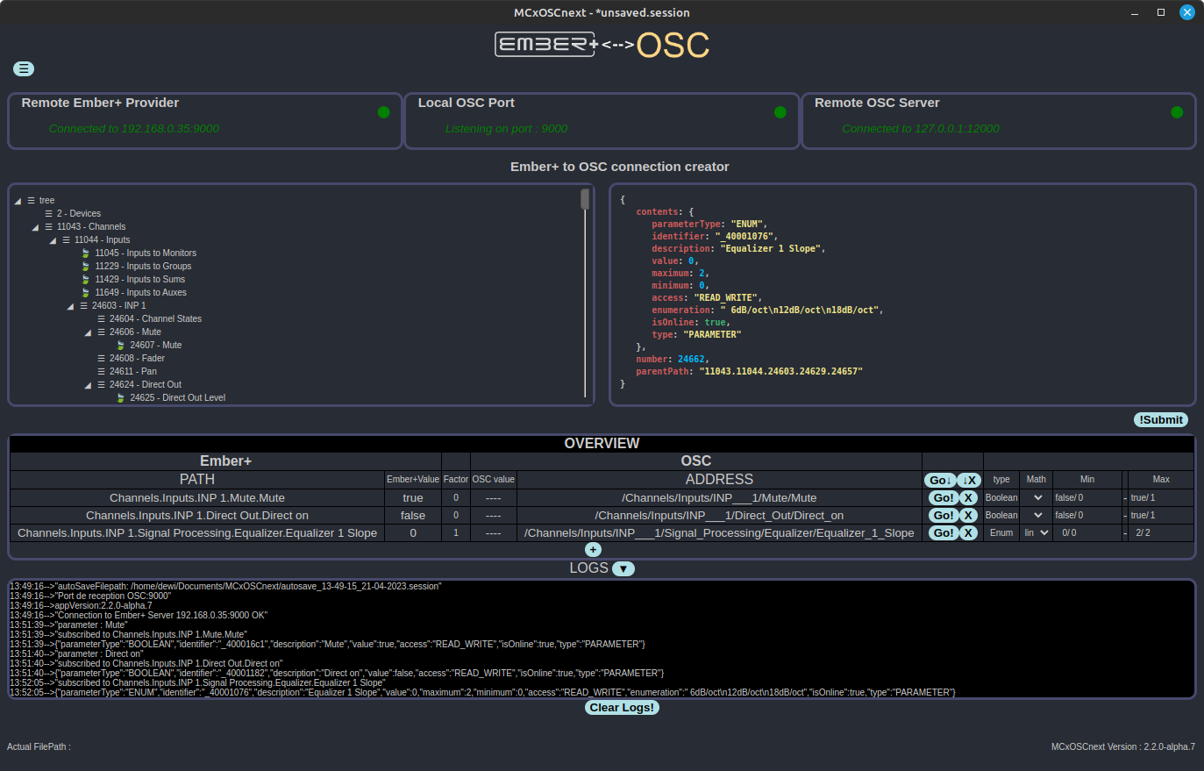Viewport: 1204px width, 771px height.
Task: Click the leaf icon for Inputs to Monitors
Action: pos(86,253)
